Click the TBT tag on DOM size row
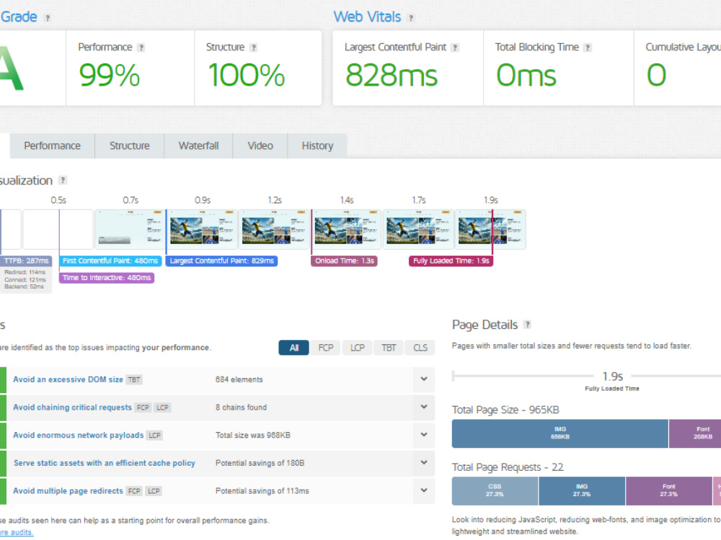 click(134, 379)
